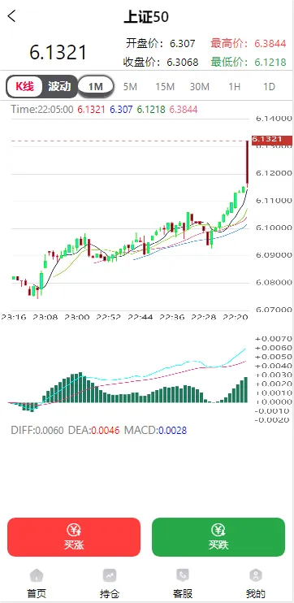The image size is (294, 603).
Task: Tap the green 买跌 buy-down button
Action: click(218, 537)
